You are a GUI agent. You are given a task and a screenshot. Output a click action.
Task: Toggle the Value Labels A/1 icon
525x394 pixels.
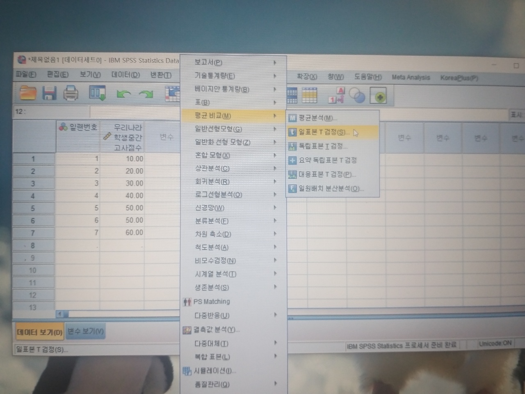[x=337, y=96]
